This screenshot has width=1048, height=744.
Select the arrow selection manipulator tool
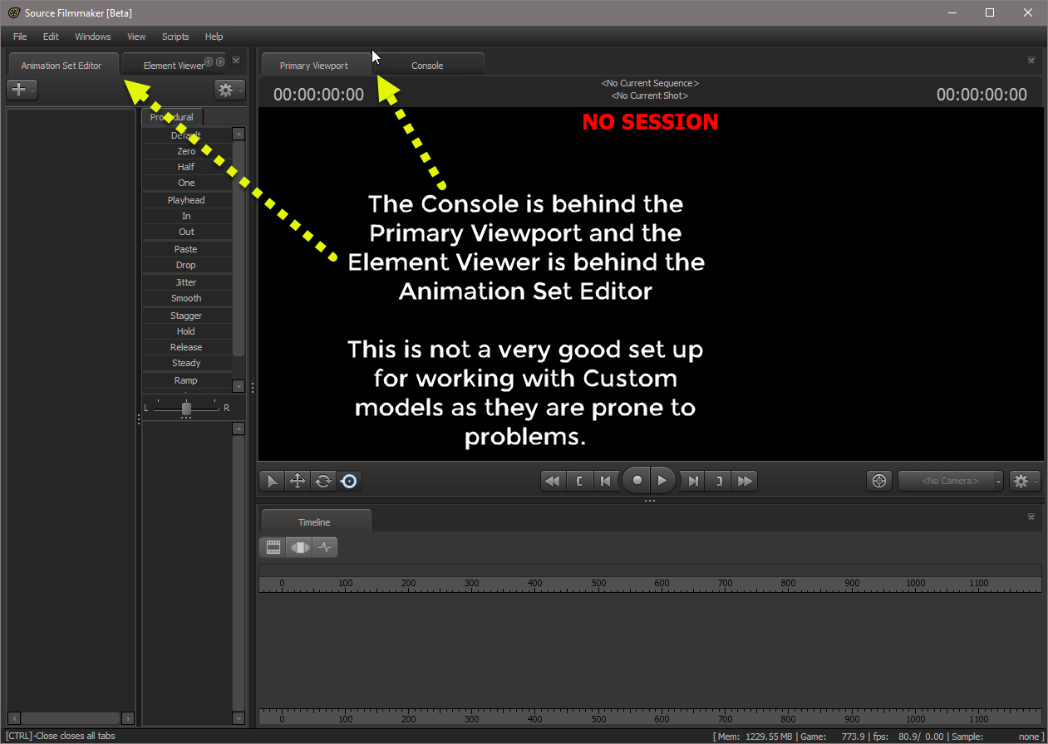[x=272, y=481]
